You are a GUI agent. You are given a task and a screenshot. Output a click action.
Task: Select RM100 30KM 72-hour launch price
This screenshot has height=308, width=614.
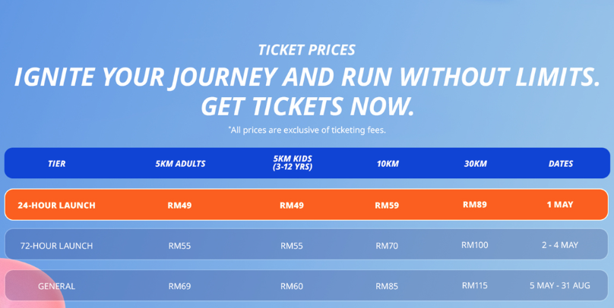[475, 245]
